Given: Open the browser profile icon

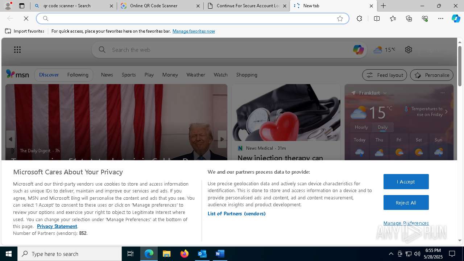Looking at the screenshot, I should (8, 6).
